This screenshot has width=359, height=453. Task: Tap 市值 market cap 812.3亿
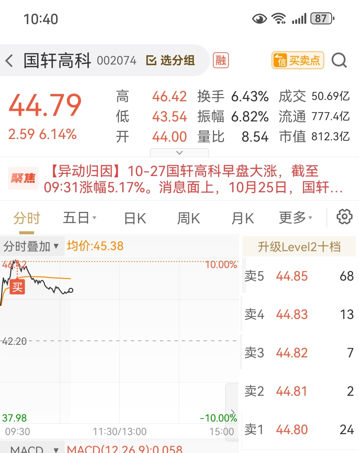[x=314, y=136]
